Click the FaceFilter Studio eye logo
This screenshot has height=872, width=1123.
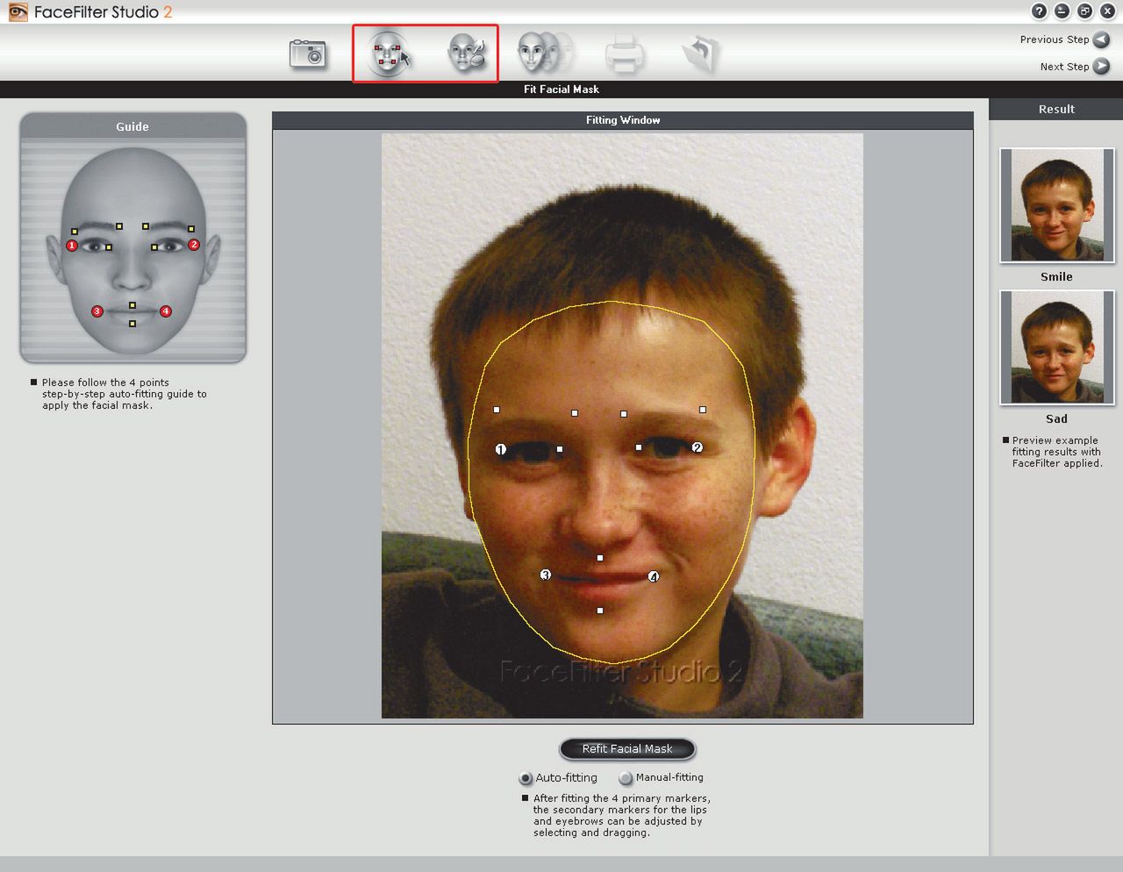(x=18, y=12)
